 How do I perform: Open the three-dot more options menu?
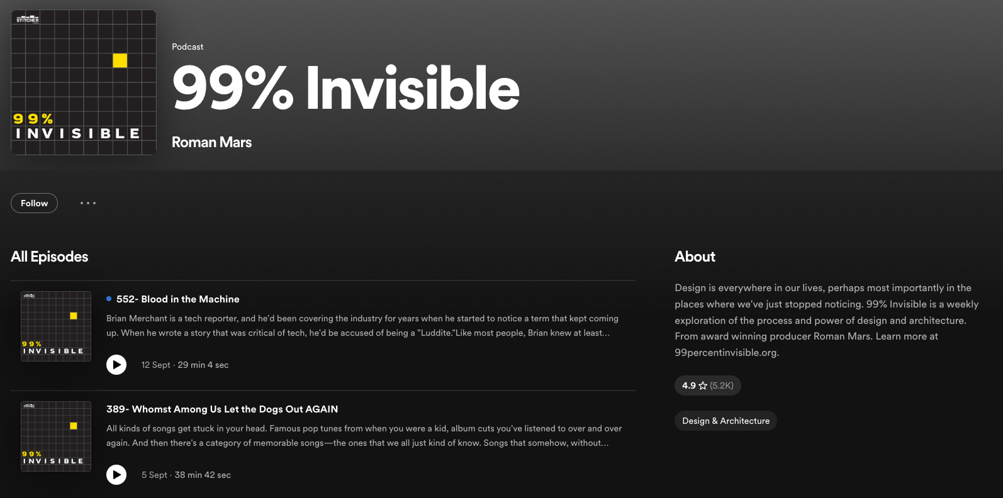pyautogui.click(x=88, y=203)
